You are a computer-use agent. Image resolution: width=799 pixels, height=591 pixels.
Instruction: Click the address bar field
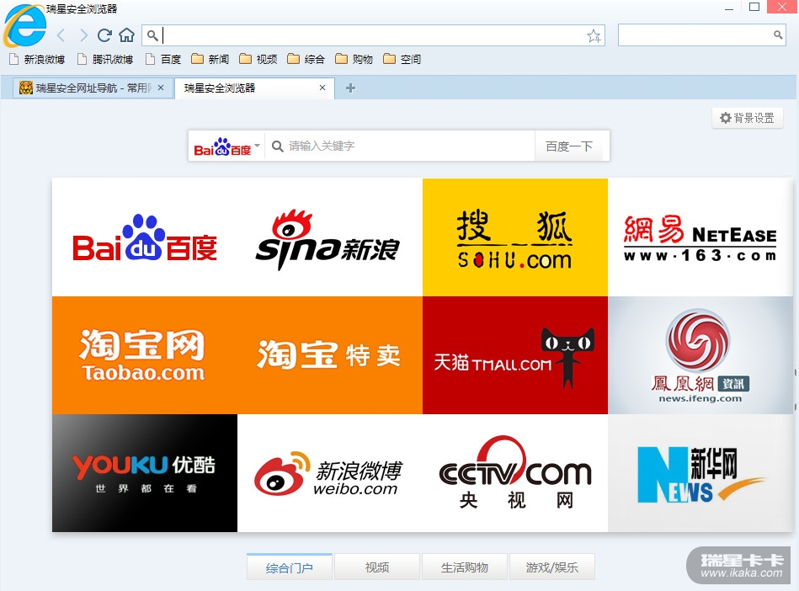point(373,35)
